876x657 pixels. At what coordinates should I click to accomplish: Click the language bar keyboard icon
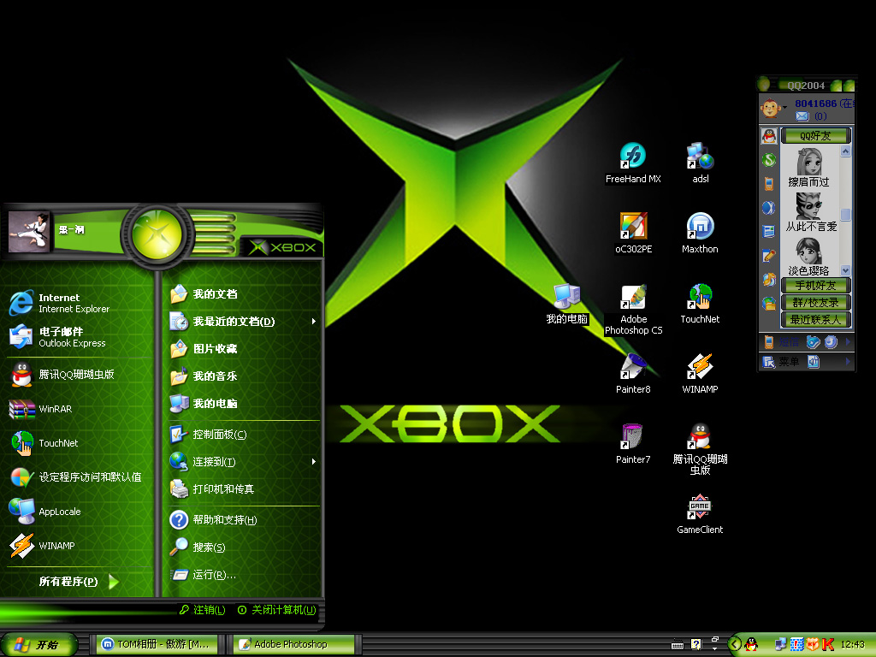(x=678, y=645)
